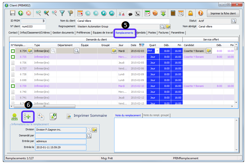Click the orange padlock icon

click(190, 13)
